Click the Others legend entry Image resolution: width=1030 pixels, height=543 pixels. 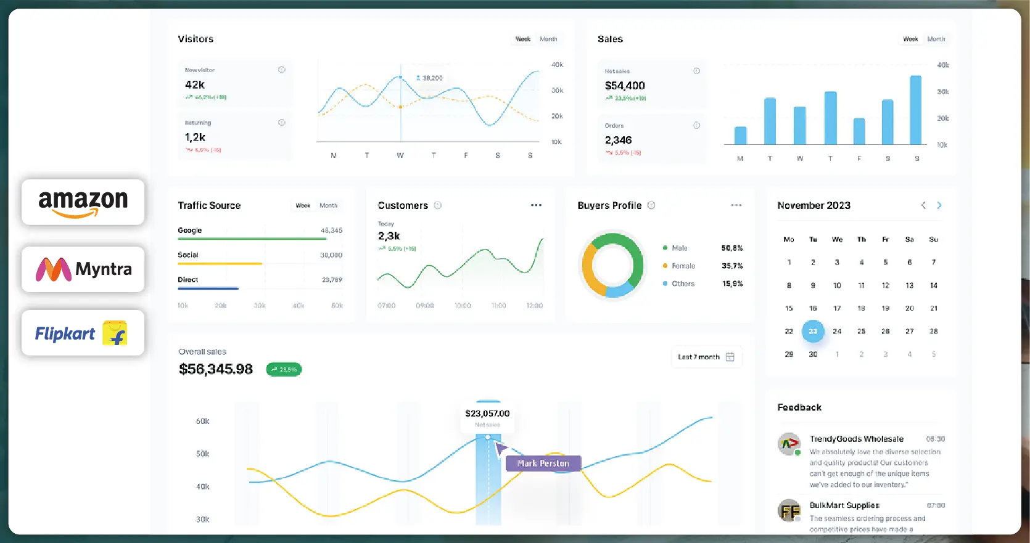click(x=678, y=284)
